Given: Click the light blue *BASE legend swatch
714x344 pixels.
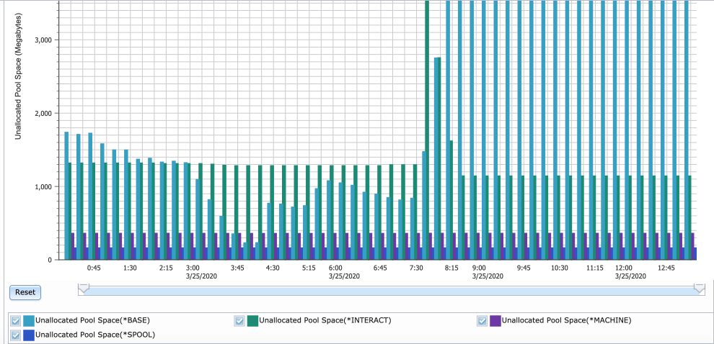Looking at the screenshot, I should click(28, 321).
